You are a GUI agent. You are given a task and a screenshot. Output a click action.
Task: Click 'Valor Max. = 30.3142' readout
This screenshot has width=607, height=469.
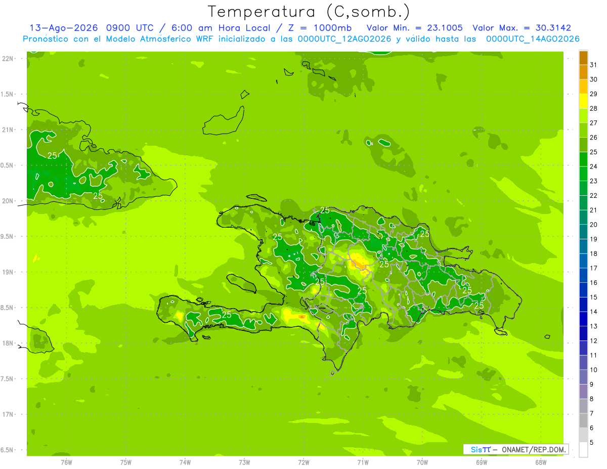tap(522, 28)
